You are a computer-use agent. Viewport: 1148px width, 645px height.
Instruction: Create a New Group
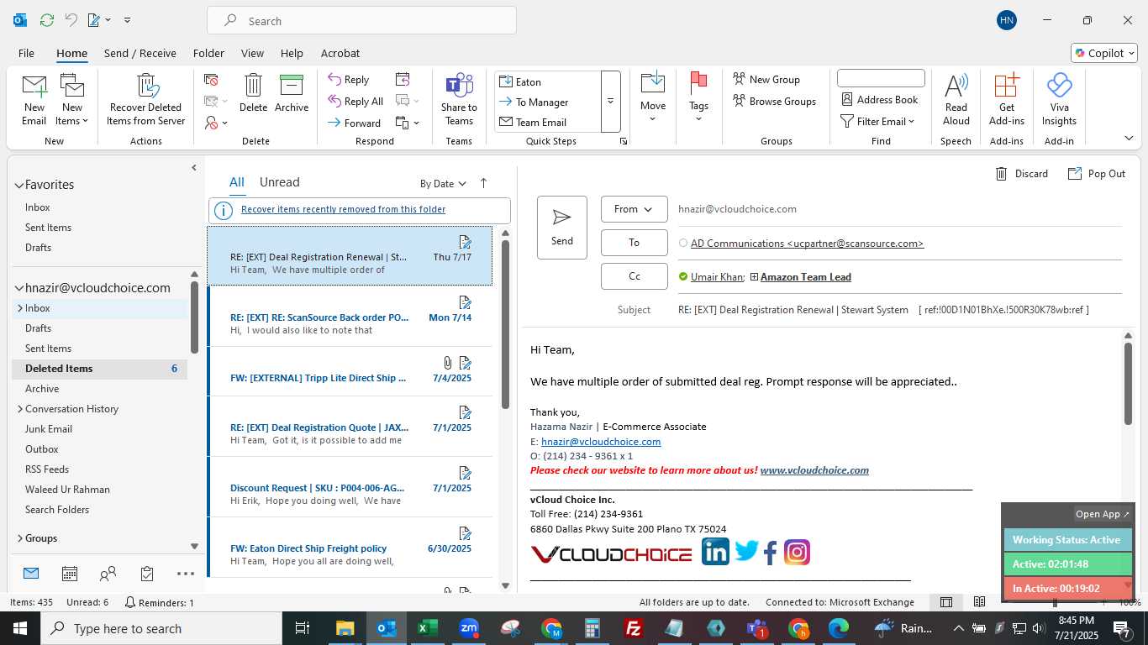766,80
